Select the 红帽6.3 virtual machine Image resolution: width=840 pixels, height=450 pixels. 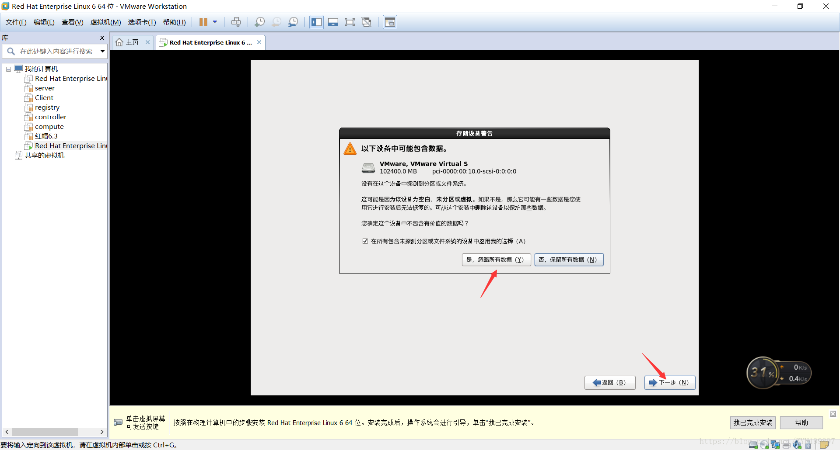pyautogui.click(x=46, y=136)
